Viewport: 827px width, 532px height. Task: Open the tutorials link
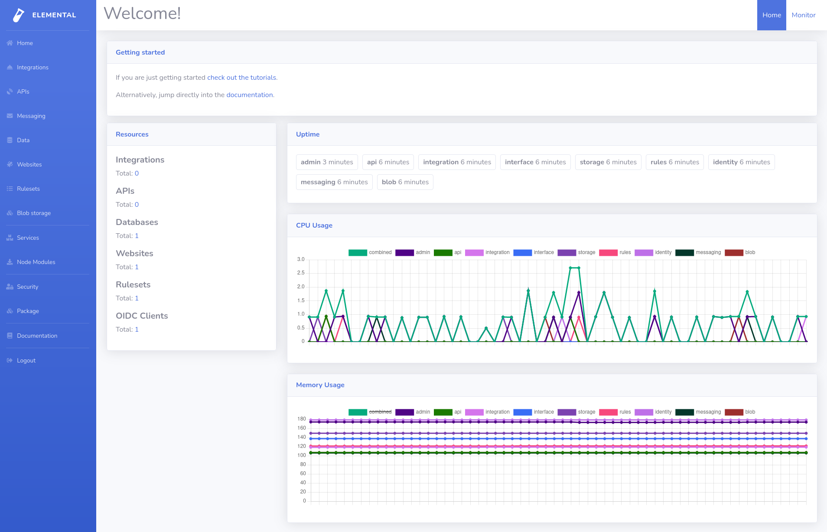[241, 77]
